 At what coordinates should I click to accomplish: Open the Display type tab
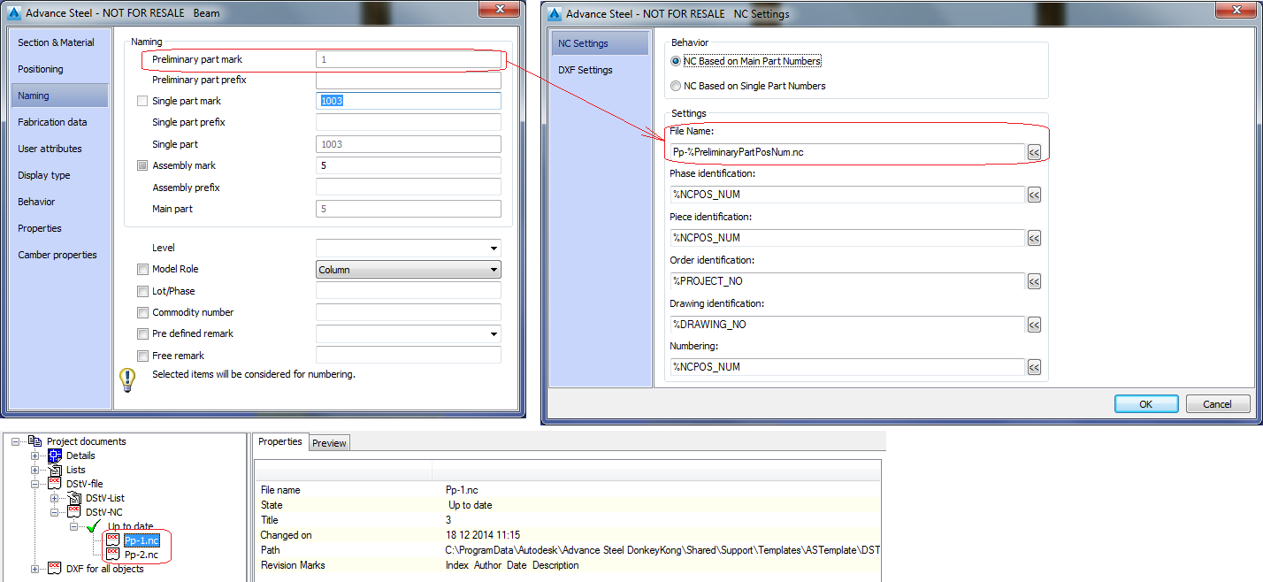60,175
